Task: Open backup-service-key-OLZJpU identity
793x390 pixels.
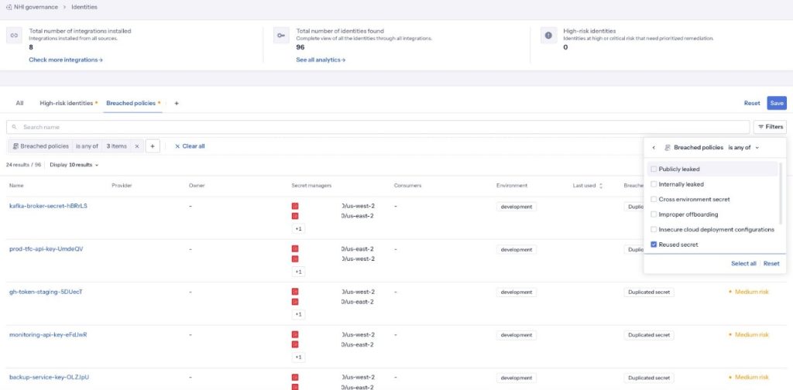Action: point(49,378)
